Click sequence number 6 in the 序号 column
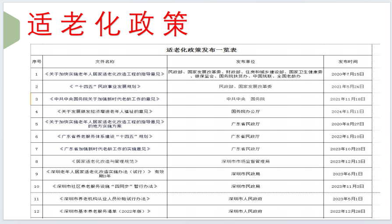The height and width of the screenshot is (224, 392). (x=36, y=136)
